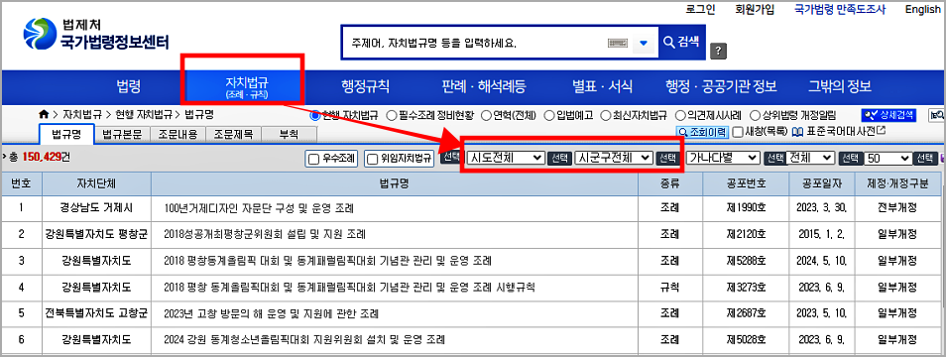This screenshot has width=946, height=357.
Task: Switch to the 조문내용 tab
Action: pos(177,134)
